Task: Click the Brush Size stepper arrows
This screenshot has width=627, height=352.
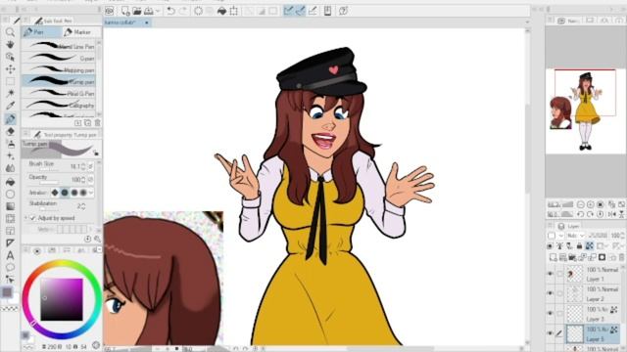Action: [x=83, y=166]
